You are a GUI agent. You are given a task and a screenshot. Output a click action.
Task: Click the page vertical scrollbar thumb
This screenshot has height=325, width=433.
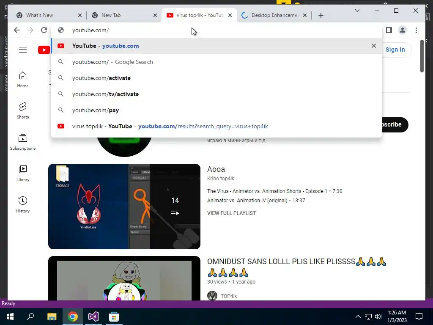422,56
